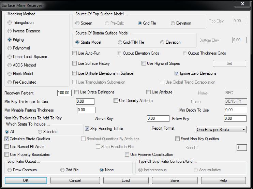This screenshot has height=189, width=253.
Task: Click Min Minable Parting Thickness field
Action: point(86,110)
